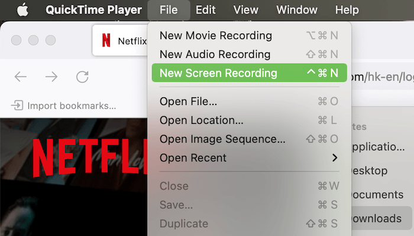Screen dimensions: 414x236
Task: Open the Window menu in menu bar
Action: pos(297,9)
